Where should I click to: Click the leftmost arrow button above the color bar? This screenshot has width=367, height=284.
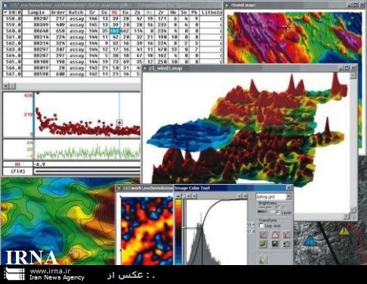[179, 196]
